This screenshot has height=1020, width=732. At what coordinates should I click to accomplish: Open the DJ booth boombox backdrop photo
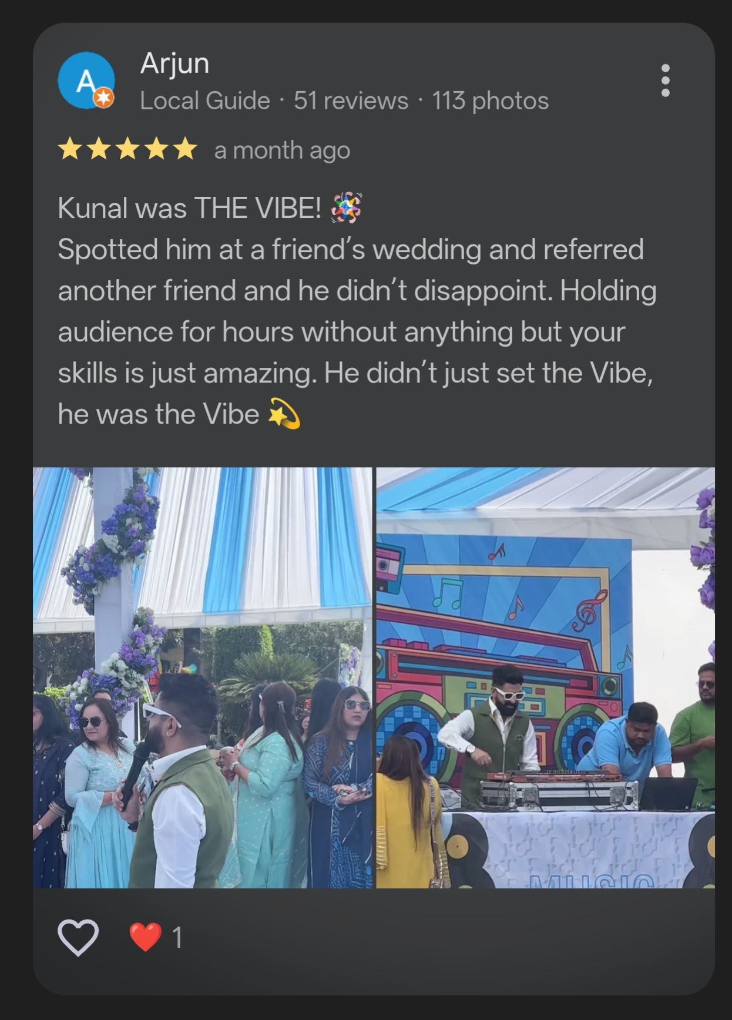tap(545, 677)
